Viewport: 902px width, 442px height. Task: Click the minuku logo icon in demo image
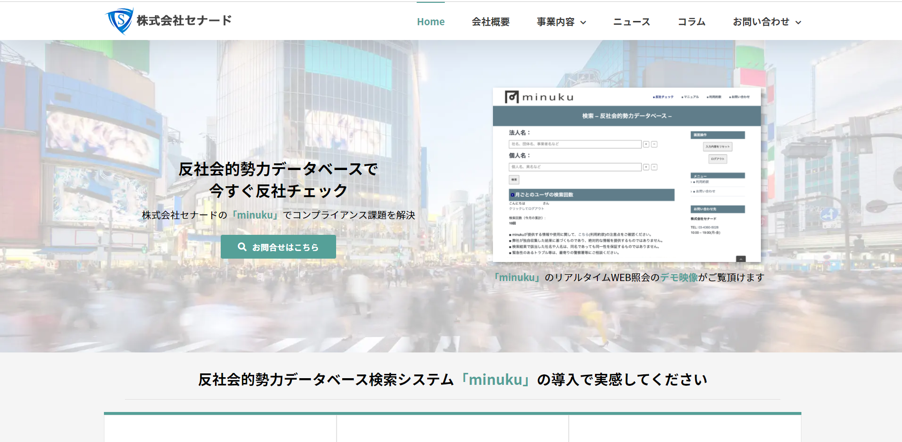click(512, 97)
